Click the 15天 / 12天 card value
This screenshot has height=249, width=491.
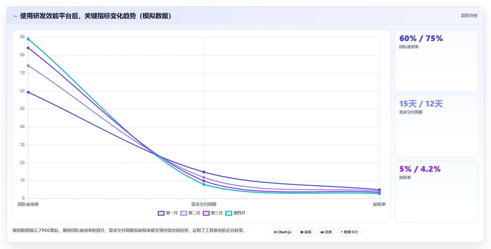point(421,104)
